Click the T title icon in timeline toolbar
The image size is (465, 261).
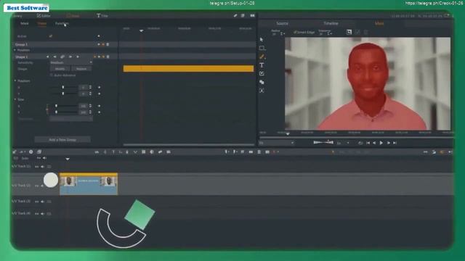pos(113,152)
